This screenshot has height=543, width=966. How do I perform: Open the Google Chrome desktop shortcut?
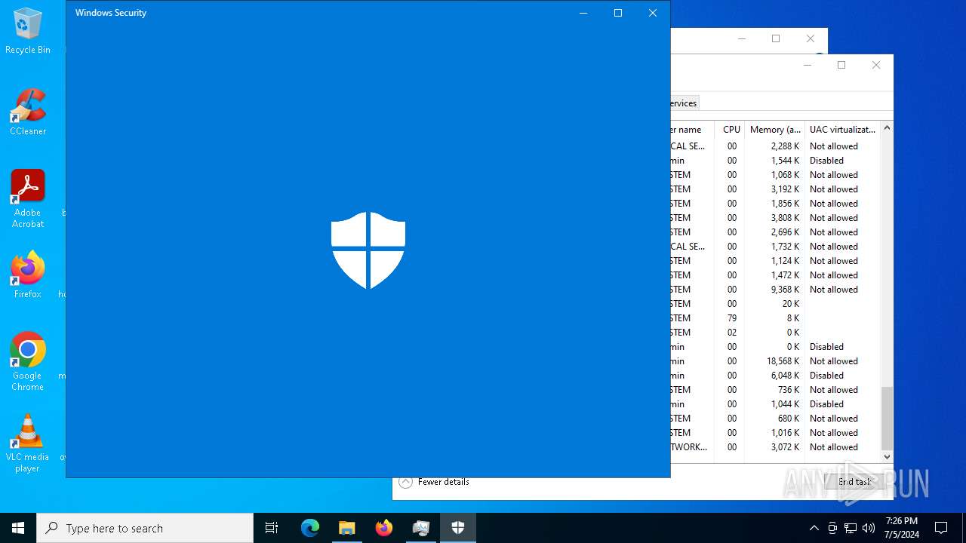point(28,362)
